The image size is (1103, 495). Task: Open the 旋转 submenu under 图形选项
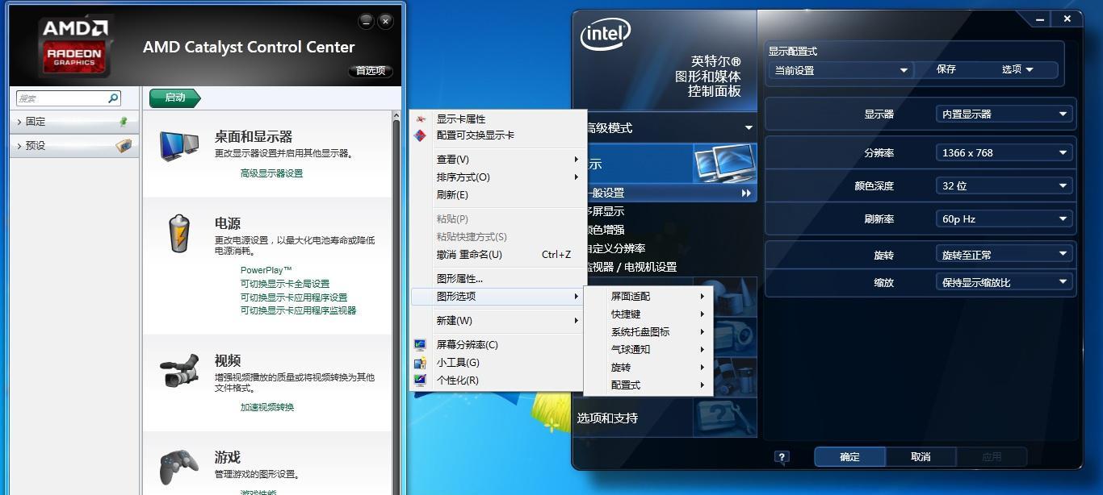[x=648, y=368]
